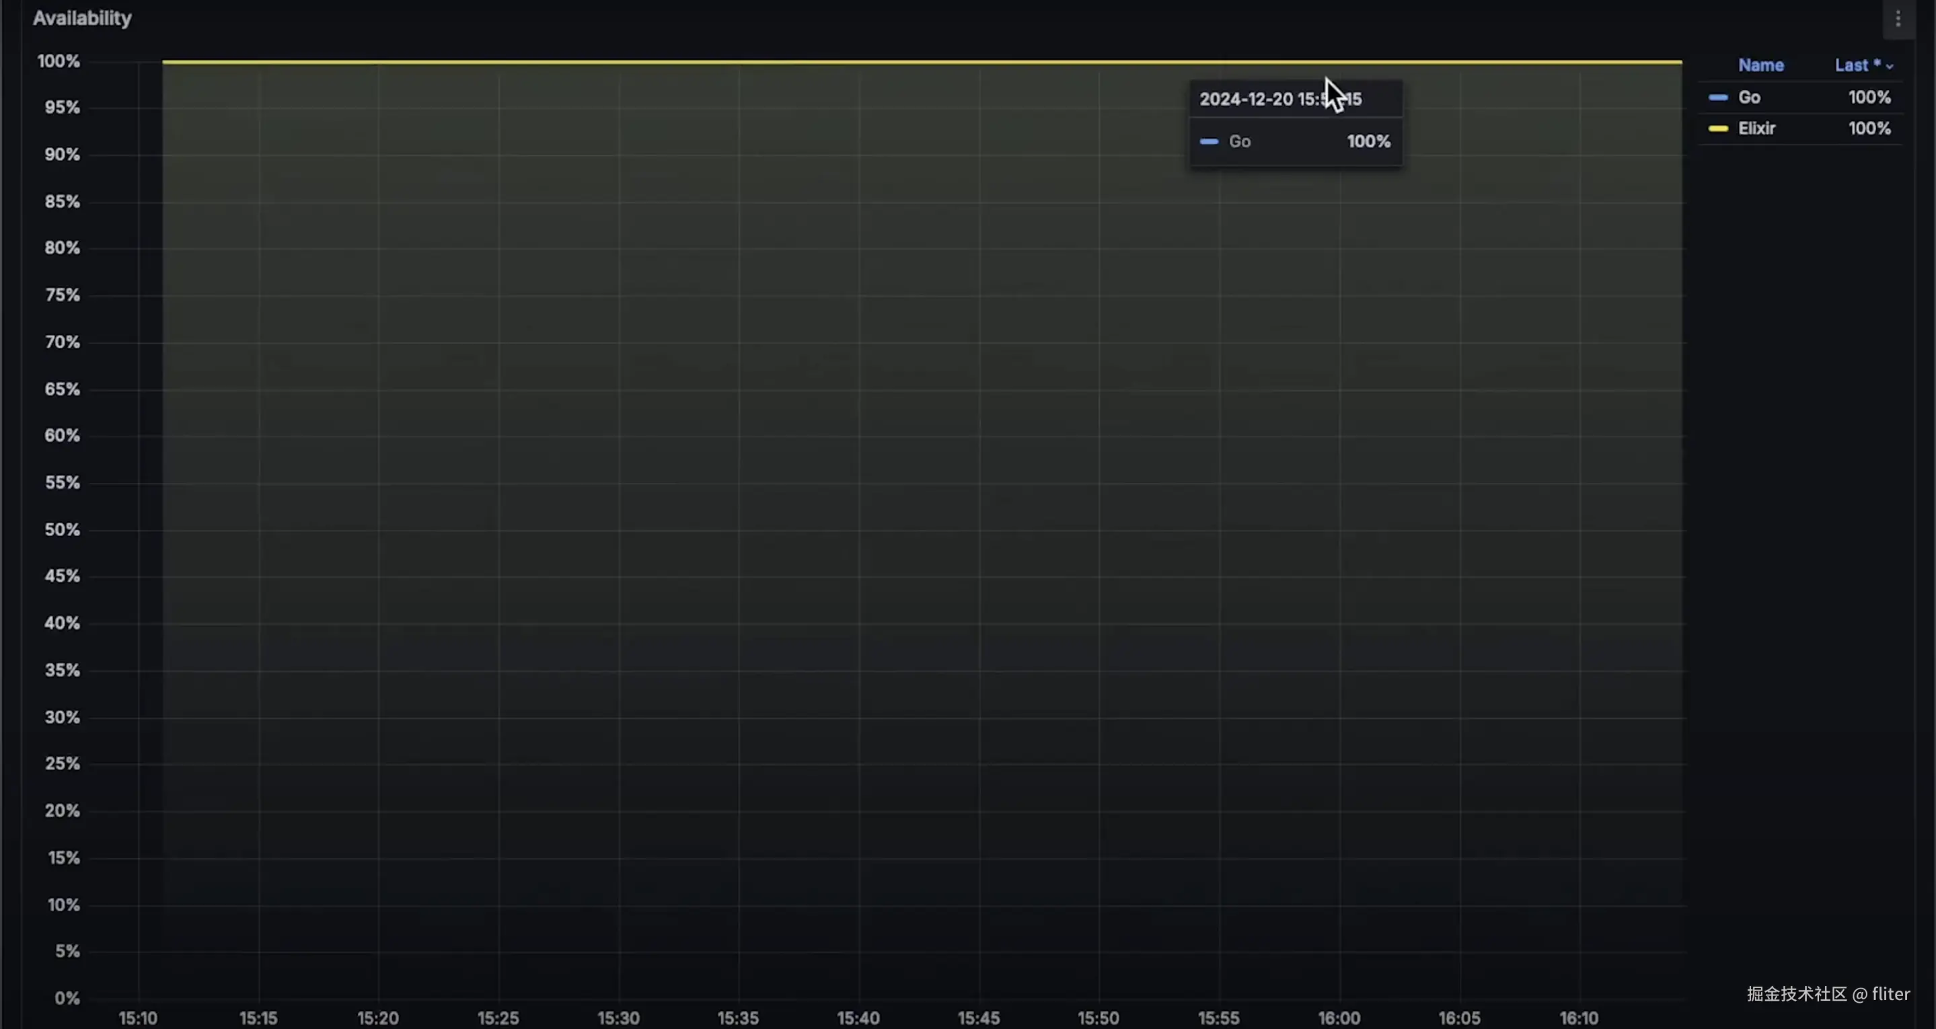The height and width of the screenshot is (1029, 1936).
Task: Click the Elixir series yellow color swatch
Action: [x=1718, y=128]
